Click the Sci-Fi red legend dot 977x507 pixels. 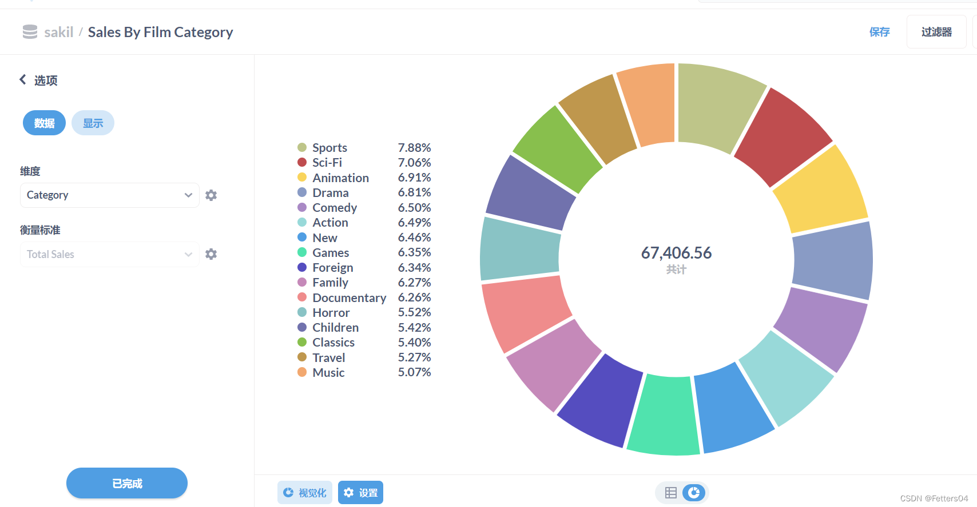(x=302, y=163)
